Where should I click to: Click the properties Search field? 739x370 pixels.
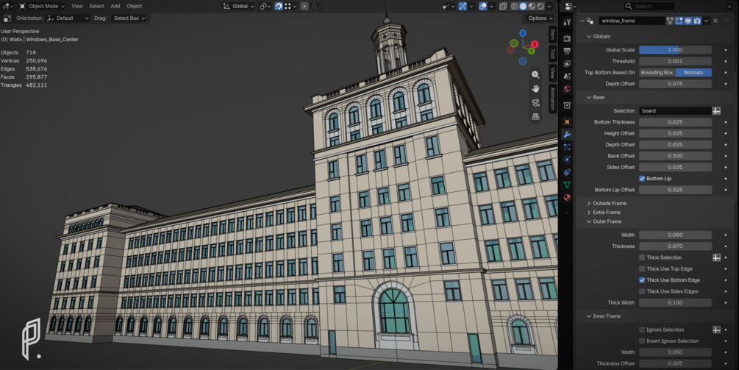pyautogui.click(x=649, y=6)
